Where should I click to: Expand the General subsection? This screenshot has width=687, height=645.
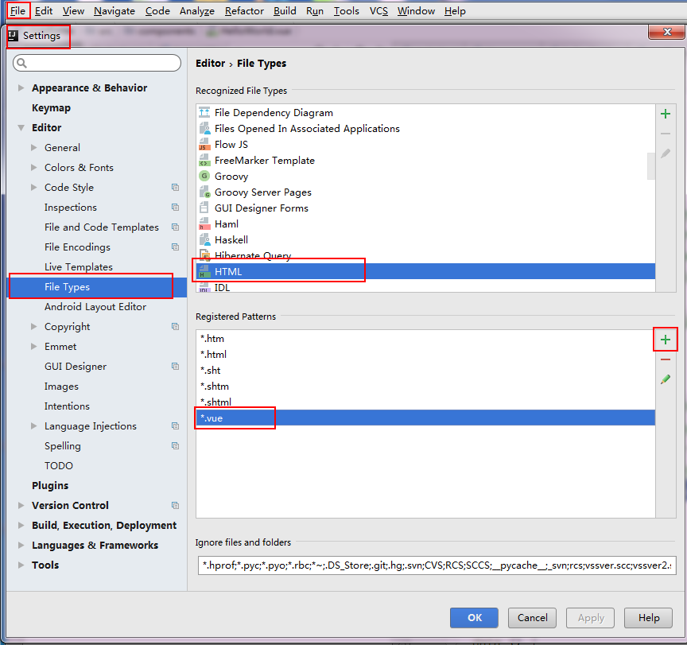[x=33, y=148]
